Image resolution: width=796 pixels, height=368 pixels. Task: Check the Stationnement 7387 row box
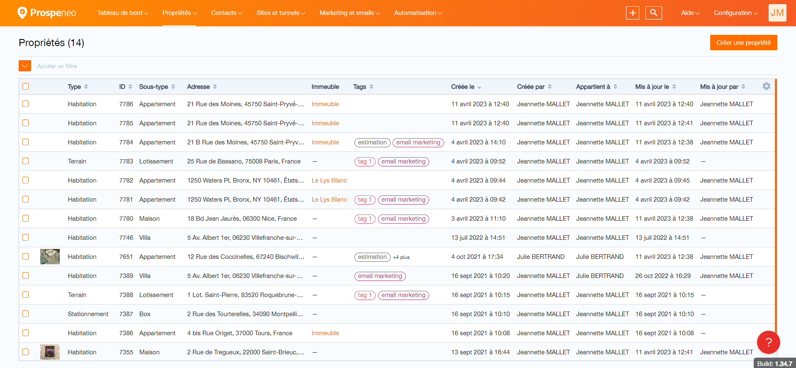tap(26, 314)
